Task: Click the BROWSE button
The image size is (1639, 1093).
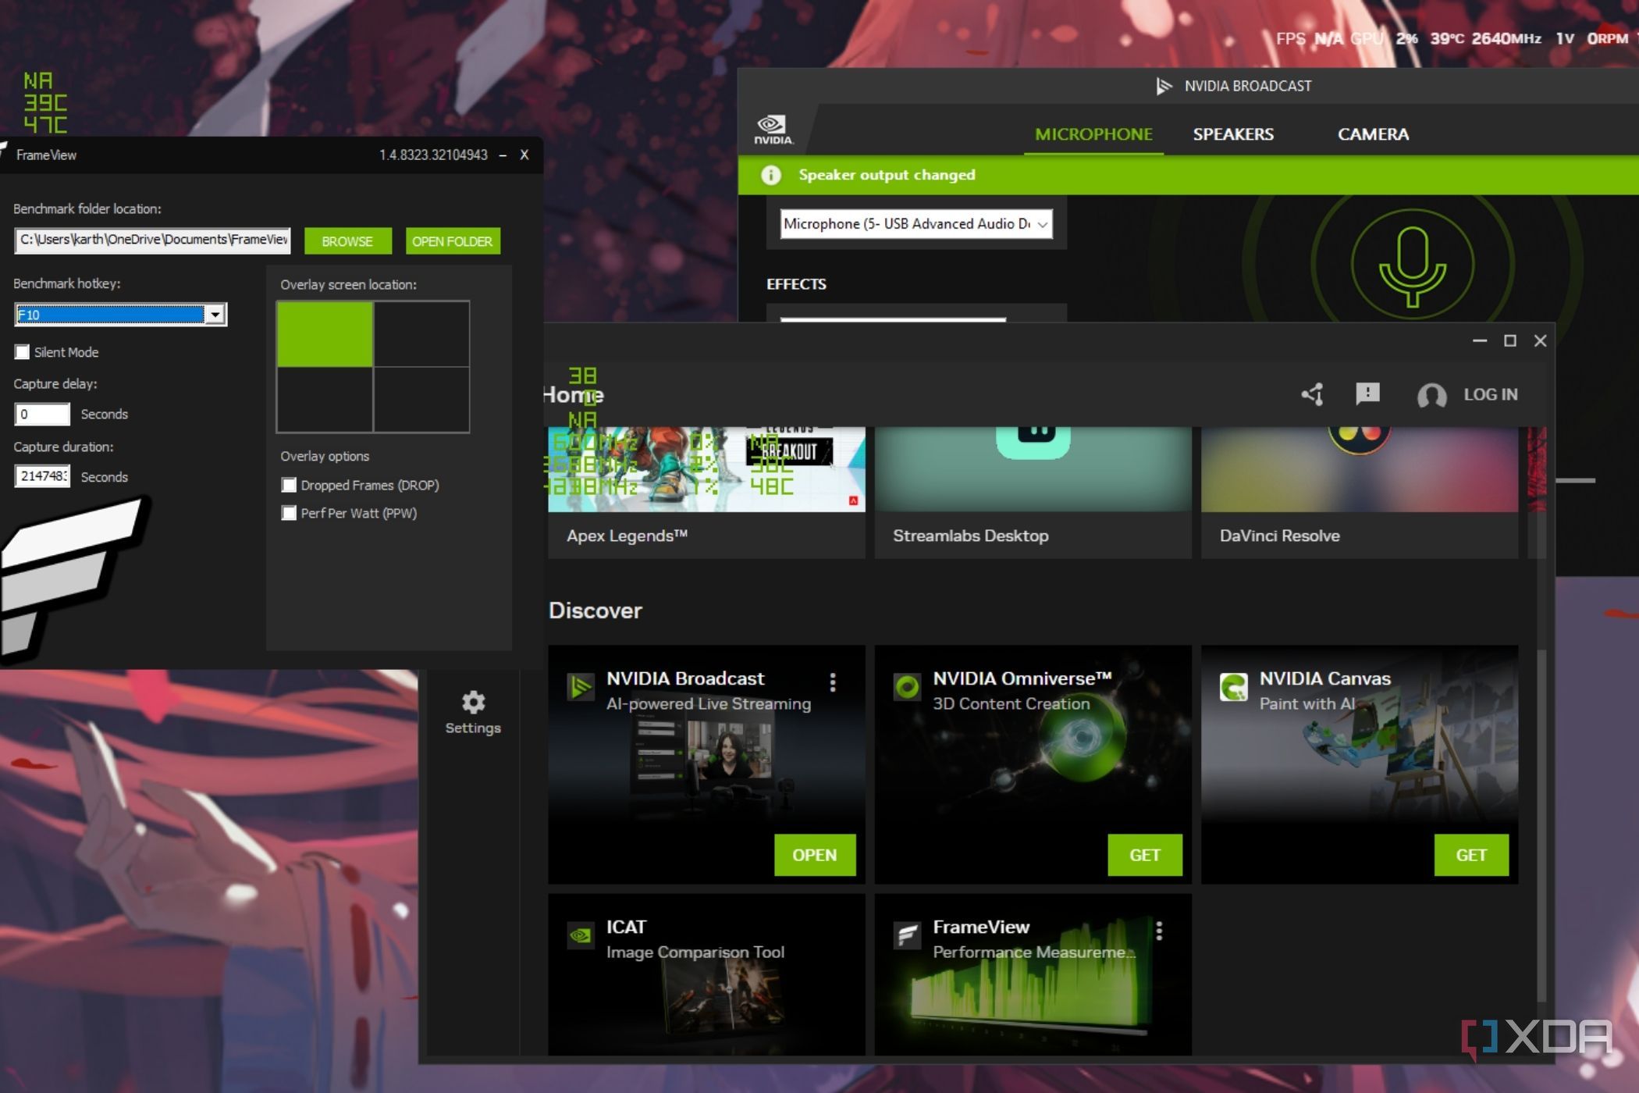Action: [347, 241]
